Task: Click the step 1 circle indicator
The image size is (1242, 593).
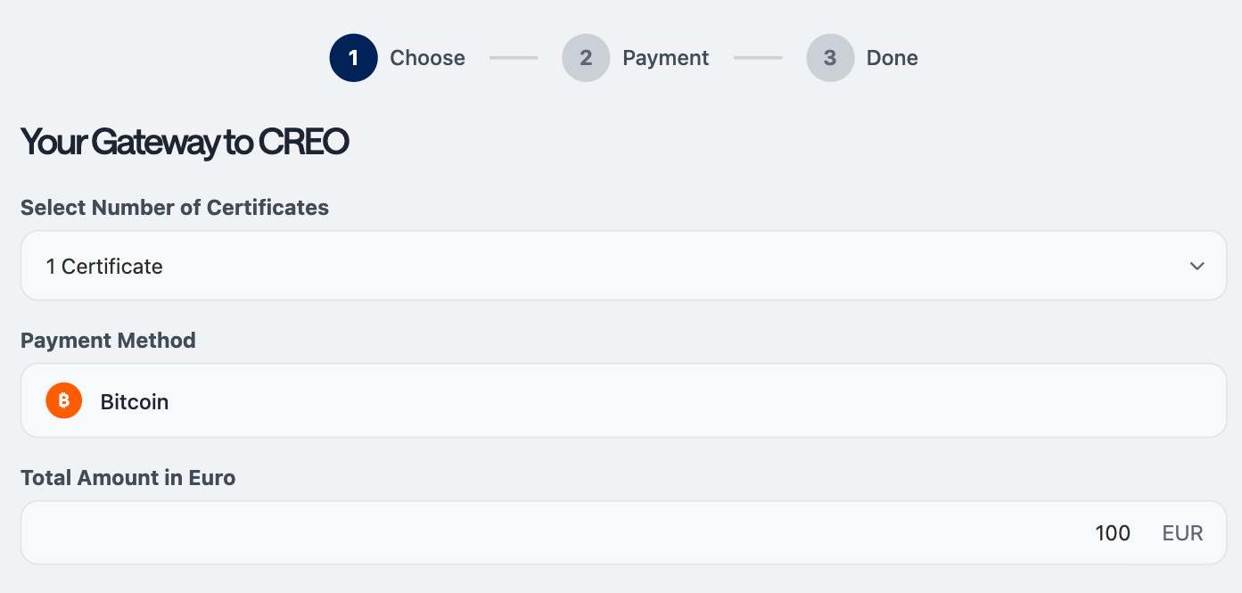Action: [353, 58]
